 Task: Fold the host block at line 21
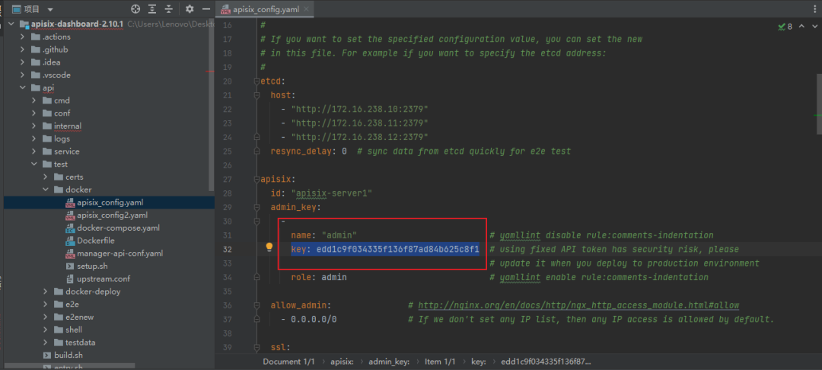click(256, 95)
